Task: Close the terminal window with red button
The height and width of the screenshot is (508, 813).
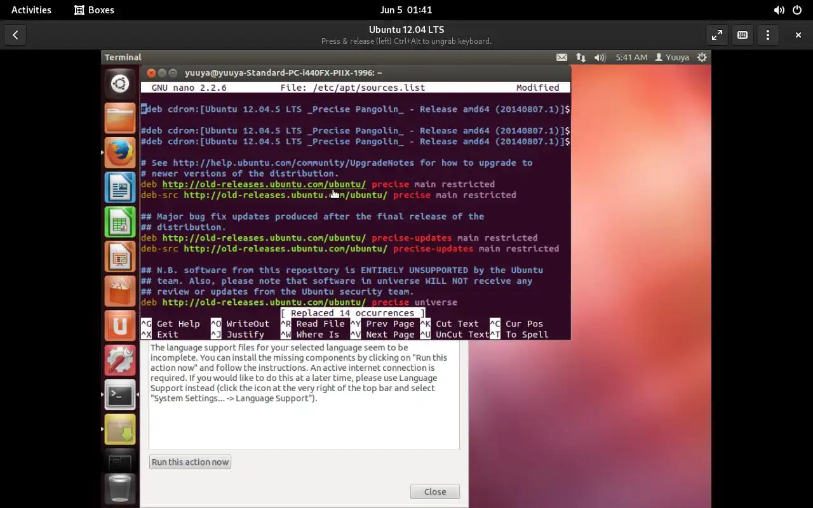Action: click(x=151, y=73)
